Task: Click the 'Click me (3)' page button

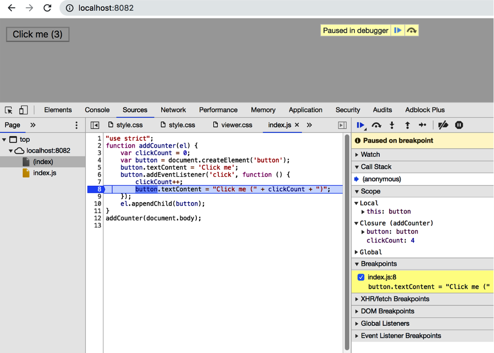Action: pyautogui.click(x=37, y=34)
